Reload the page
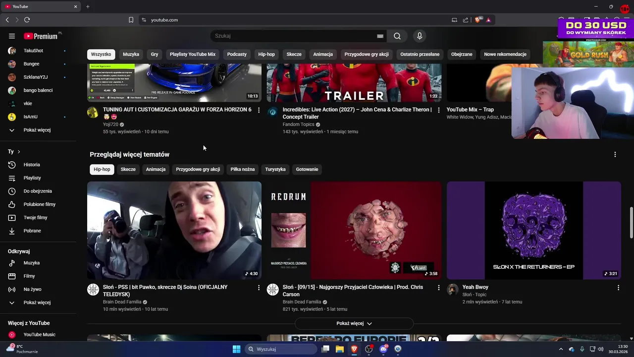Viewport: 634px width, 357px height. coord(27,20)
